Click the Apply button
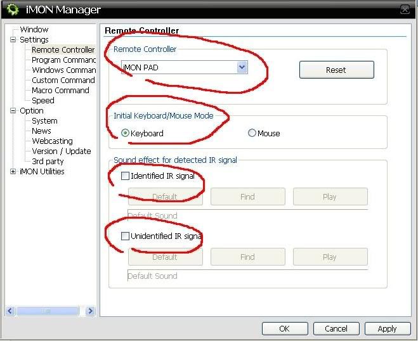This screenshot has width=418, height=341. pos(388,328)
